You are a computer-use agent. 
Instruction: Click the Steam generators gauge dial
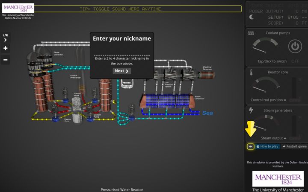pos(265,123)
